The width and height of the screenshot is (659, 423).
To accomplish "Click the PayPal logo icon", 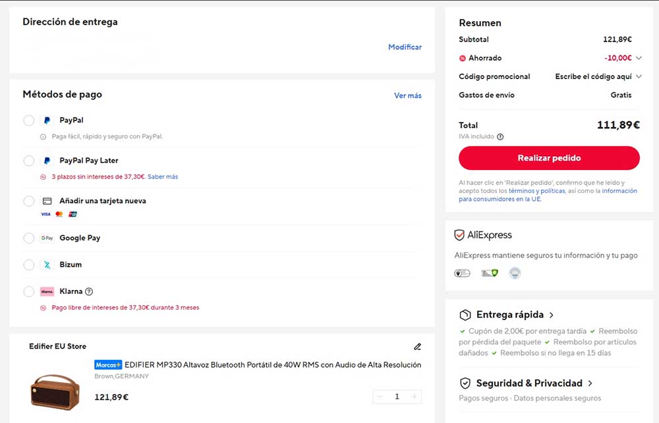I will [47, 121].
